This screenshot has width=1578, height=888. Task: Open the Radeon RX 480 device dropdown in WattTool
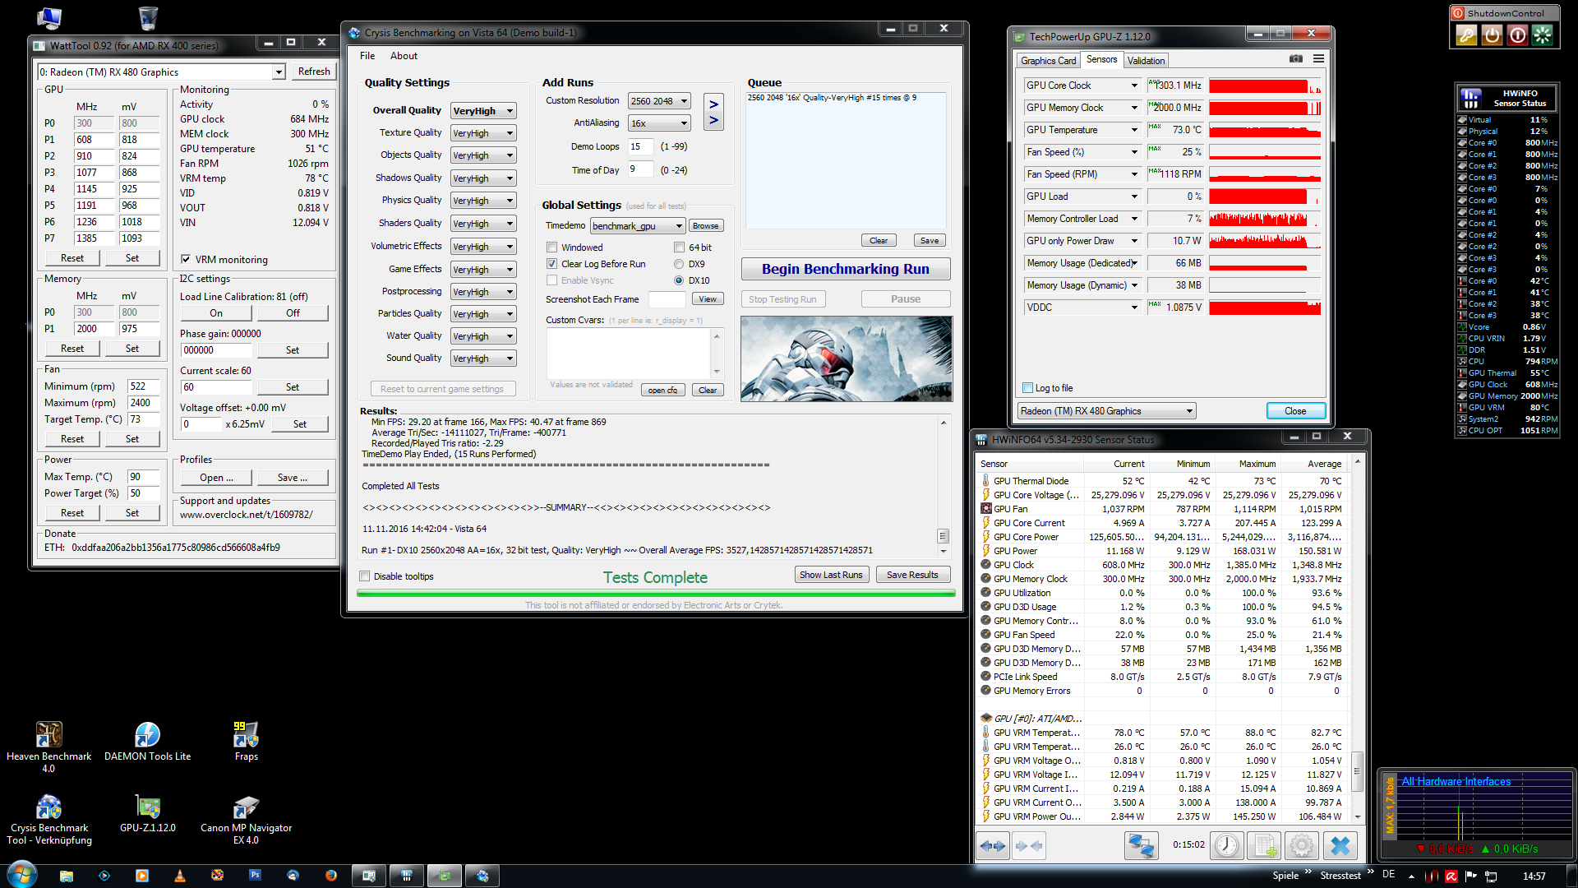click(279, 72)
